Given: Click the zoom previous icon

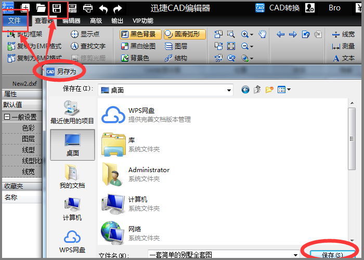Looking at the screenshot, I should [x=231, y=58].
